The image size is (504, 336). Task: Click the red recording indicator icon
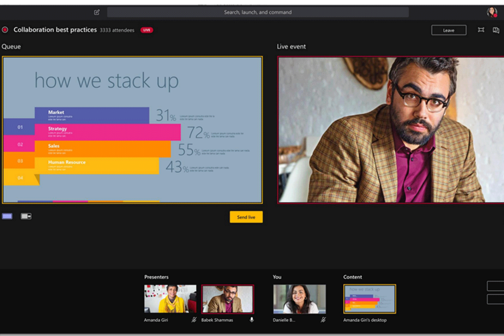(5, 30)
